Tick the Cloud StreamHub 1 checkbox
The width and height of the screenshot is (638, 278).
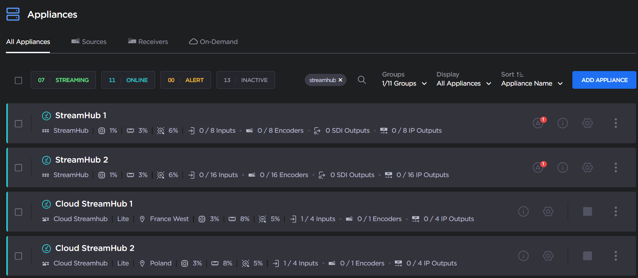[18, 212]
